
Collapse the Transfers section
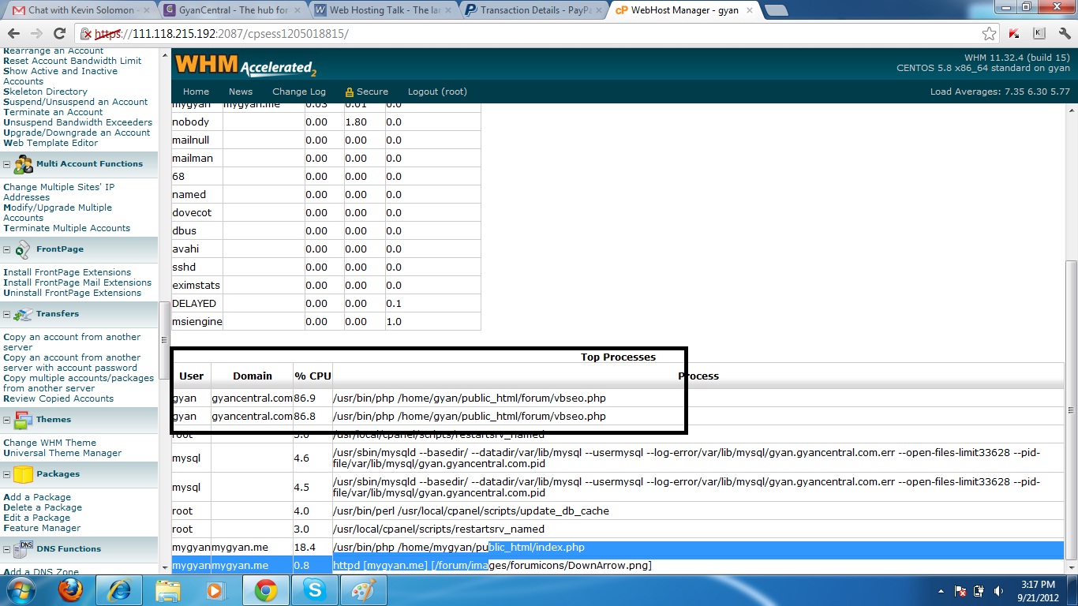(7, 314)
